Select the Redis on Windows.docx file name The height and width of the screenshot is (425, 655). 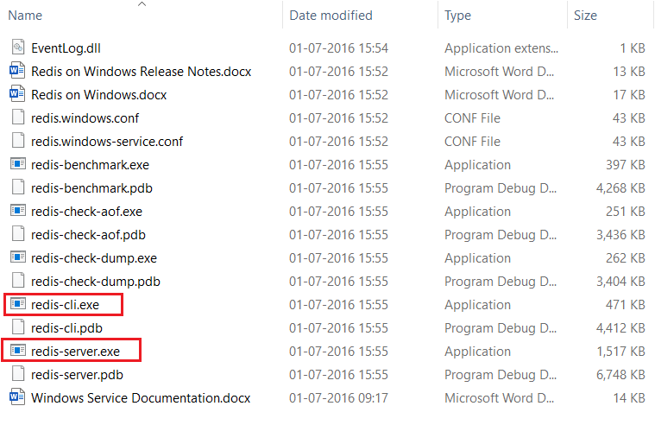tap(99, 95)
